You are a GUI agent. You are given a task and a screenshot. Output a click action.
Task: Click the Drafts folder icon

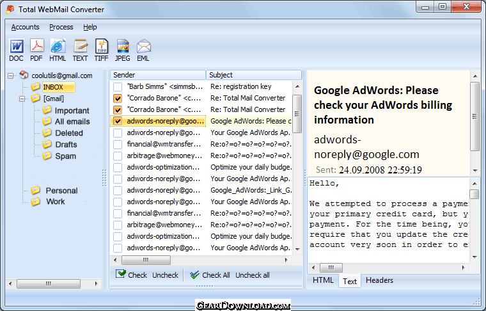[x=47, y=144]
